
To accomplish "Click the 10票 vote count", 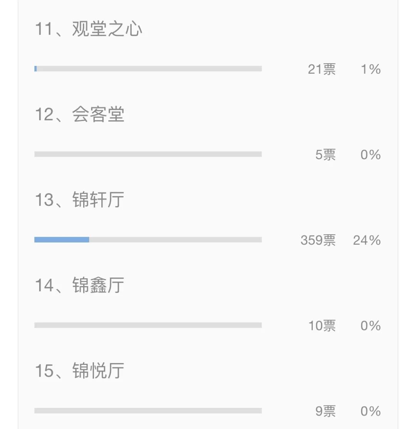I will pos(322,326).
